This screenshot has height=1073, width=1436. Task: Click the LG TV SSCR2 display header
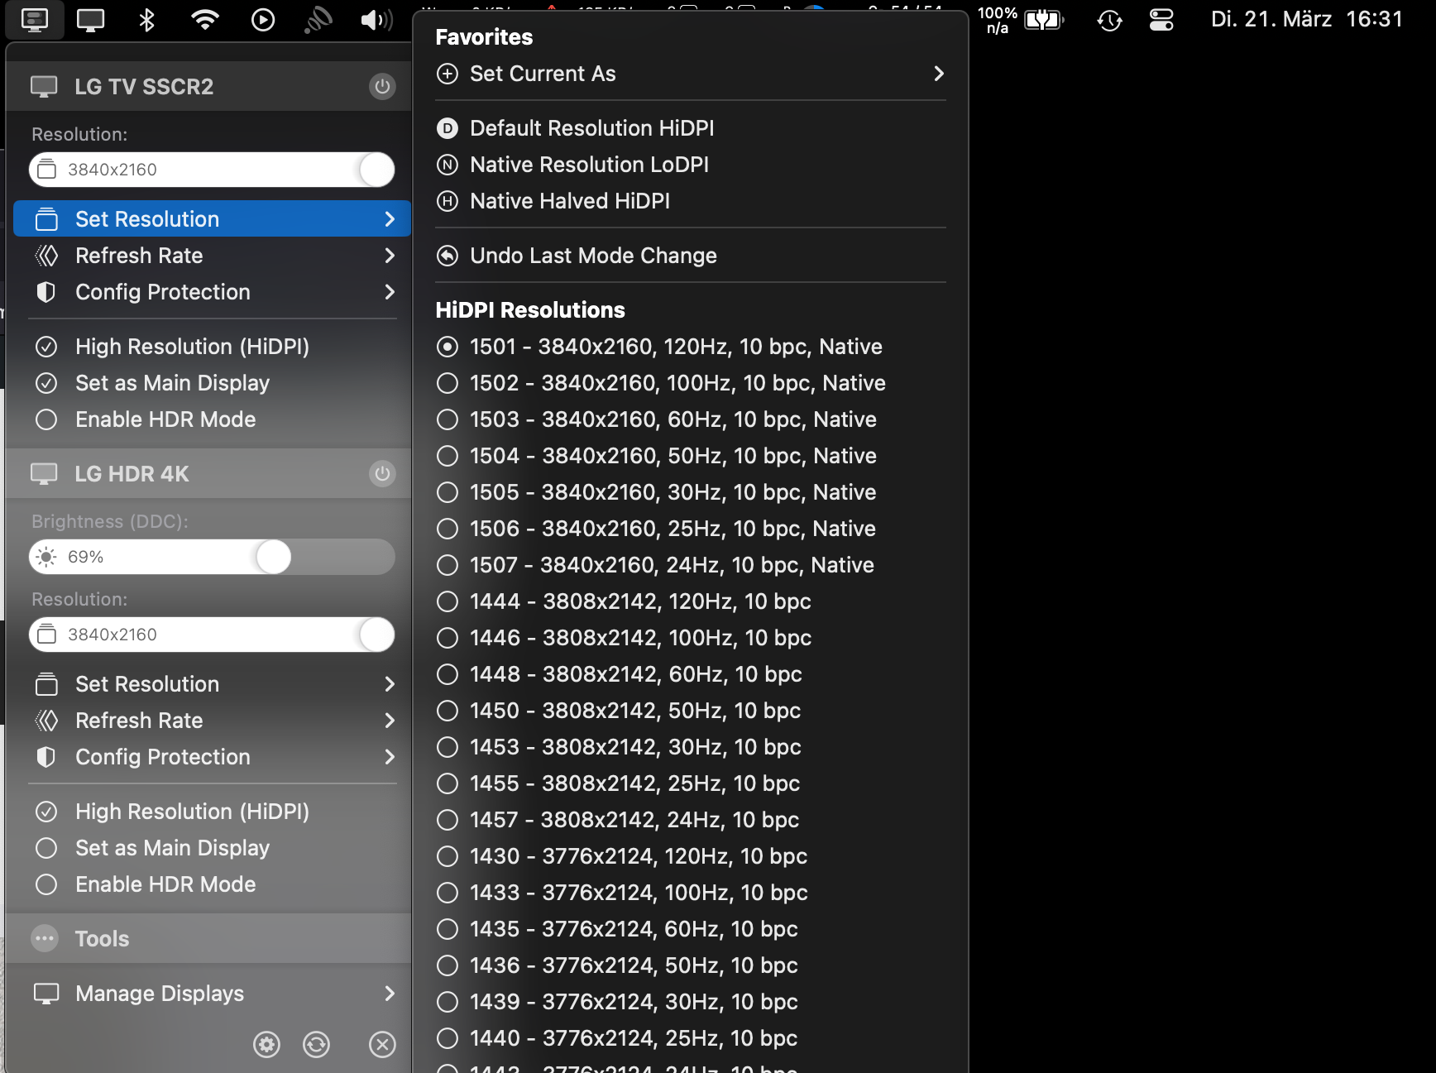[x=208, y=86]
